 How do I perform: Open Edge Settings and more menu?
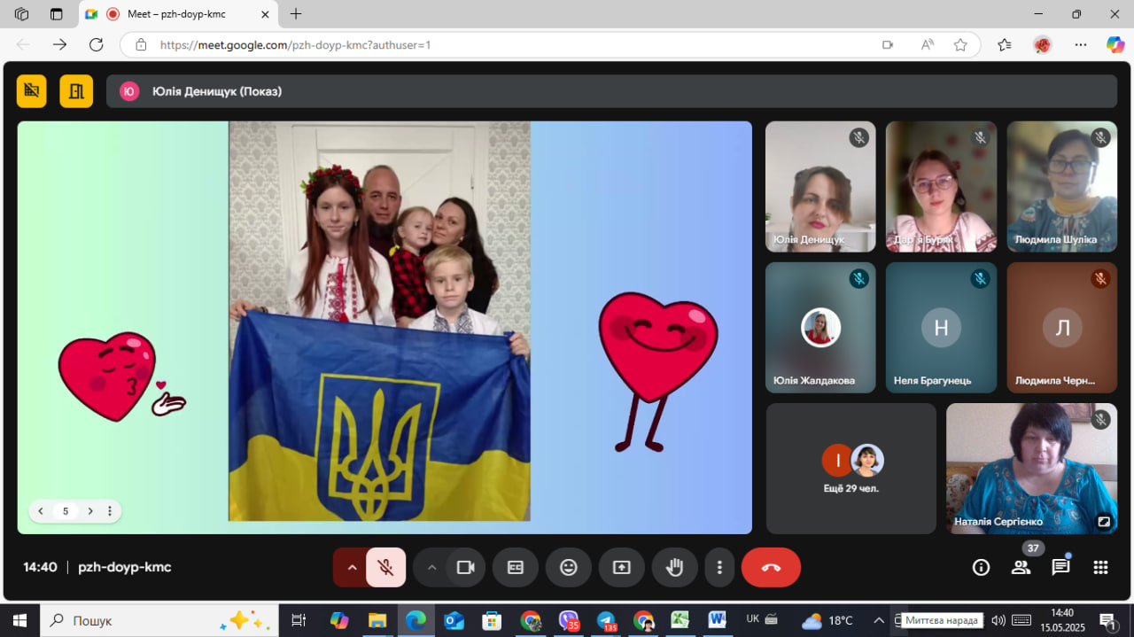point(1080,44)
